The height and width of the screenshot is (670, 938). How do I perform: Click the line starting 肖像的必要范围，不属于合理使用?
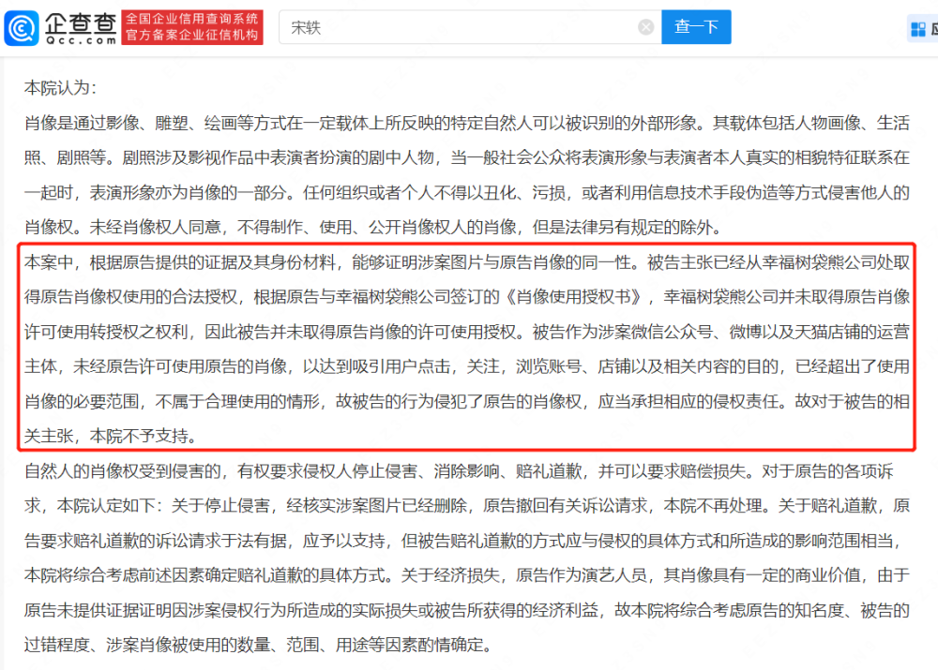[466, 401]
